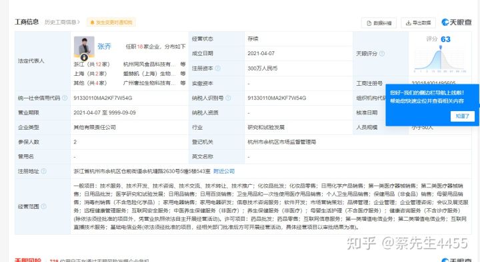Click the 张乔 portrait thumbnail
The width and height of the screenshot is (480, 262).
84,47
